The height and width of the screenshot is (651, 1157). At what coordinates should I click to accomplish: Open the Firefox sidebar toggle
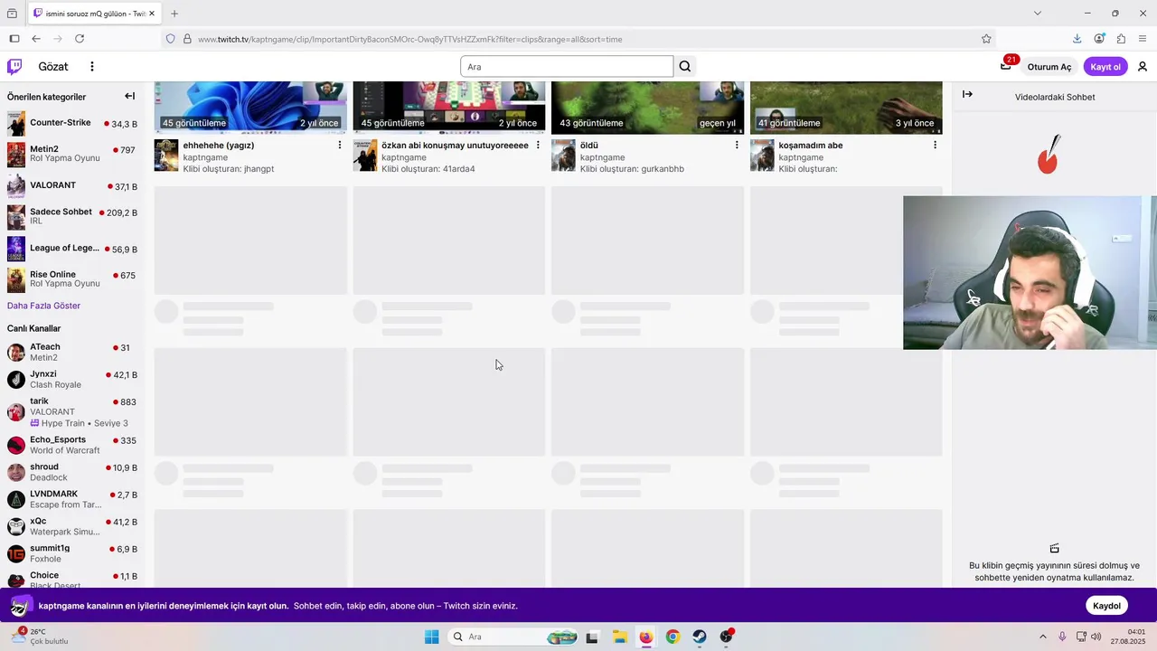pos(14,39)
